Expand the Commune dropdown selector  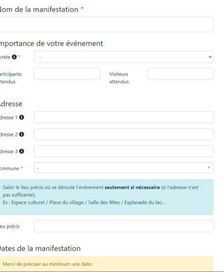tap(123, 168)
